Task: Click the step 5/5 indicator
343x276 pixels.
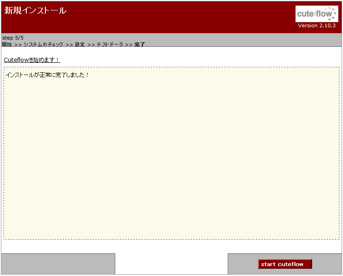Action: [13, 38]
